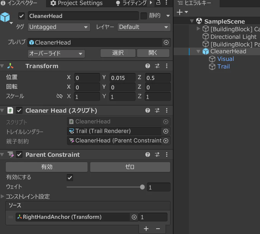Open Transform component help icon
The image size is (260, 234).
[148, 66]
